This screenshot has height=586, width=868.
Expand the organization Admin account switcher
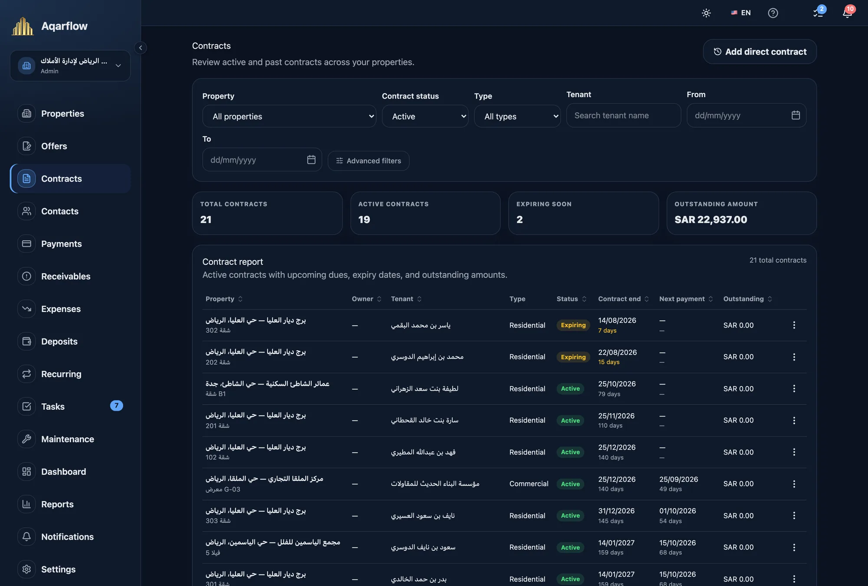(x=70, y=66)
